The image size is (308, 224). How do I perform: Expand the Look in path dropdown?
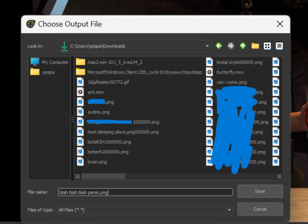pyautogui.click(x=207, y=46)
